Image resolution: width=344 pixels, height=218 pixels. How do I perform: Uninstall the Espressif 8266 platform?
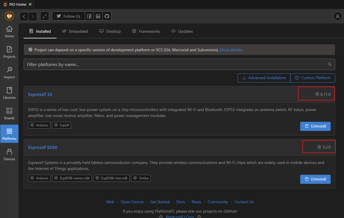(315, 179)
